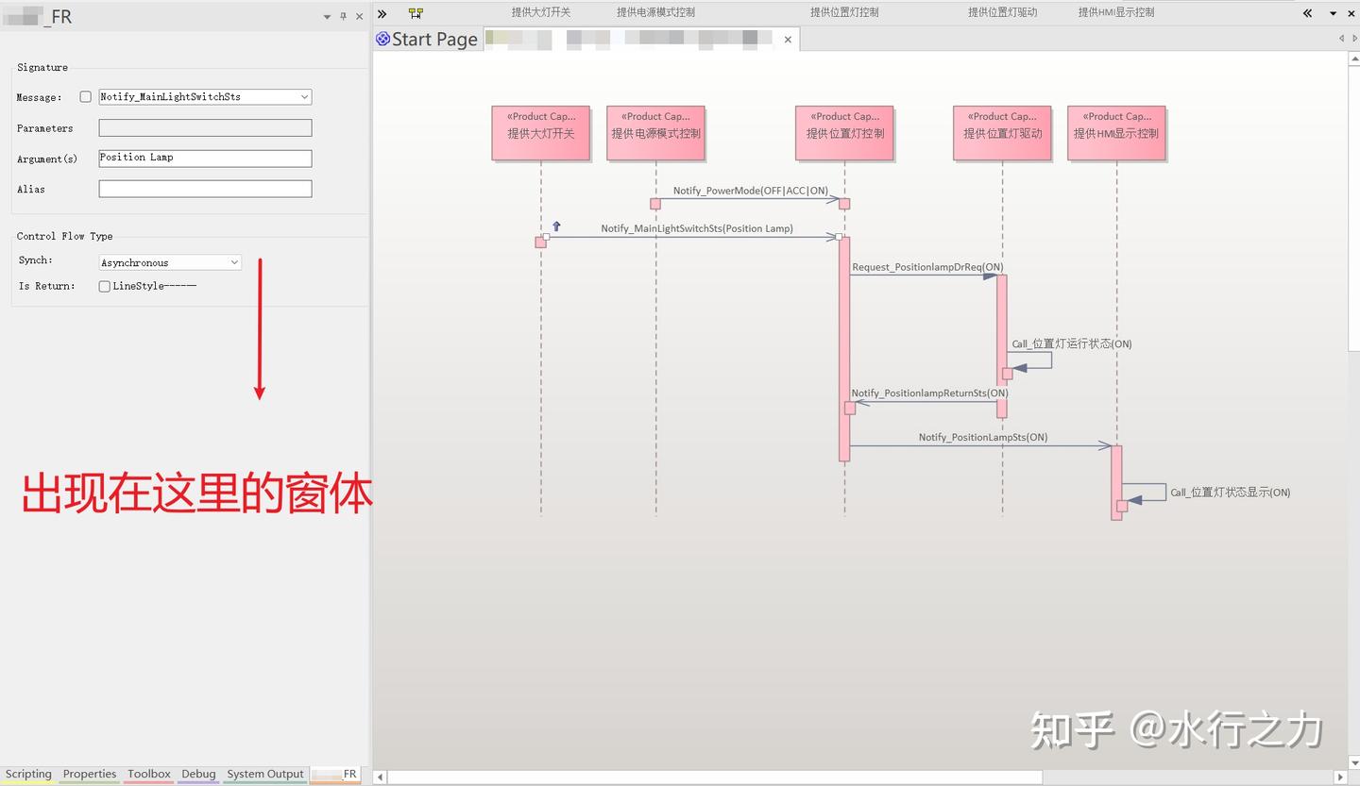Click the forward navigation arrow above the diagram
Viewport: 1360px width, 786px height.
click(x=1354, y=38)
